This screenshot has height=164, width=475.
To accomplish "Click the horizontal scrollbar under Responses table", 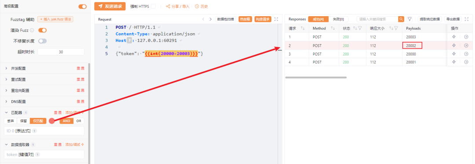I will [x=316, y=77].
